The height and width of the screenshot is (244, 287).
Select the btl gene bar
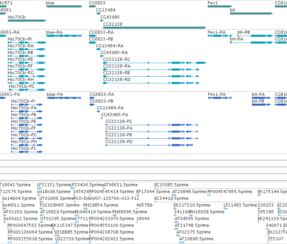251,13
